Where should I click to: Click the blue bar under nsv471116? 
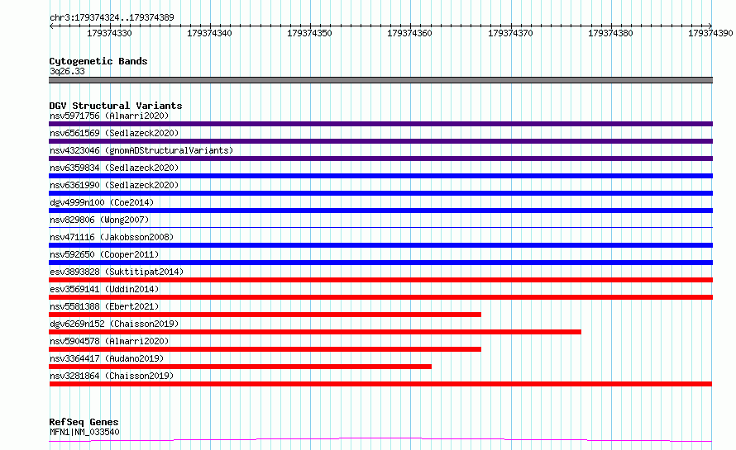(380, 245)
